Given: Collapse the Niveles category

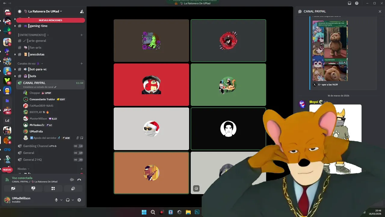Looking at the screenshot, I should (23, 169).
